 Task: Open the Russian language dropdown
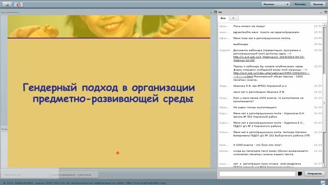coord(276,4)
